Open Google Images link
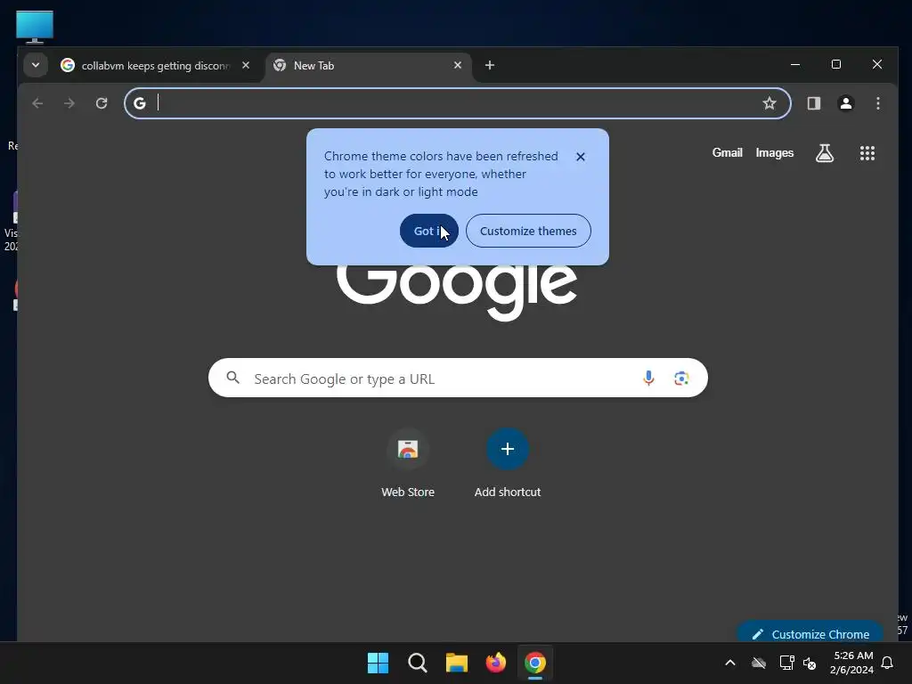This screenshot has height=684, width=912. [774, 153]
